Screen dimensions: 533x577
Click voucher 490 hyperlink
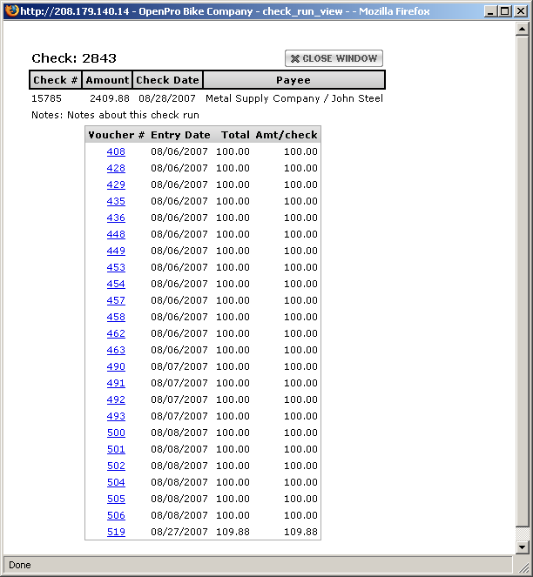click(x=116, y=366)
